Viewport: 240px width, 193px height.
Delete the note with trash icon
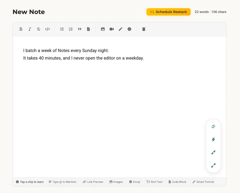click(144, 29)
